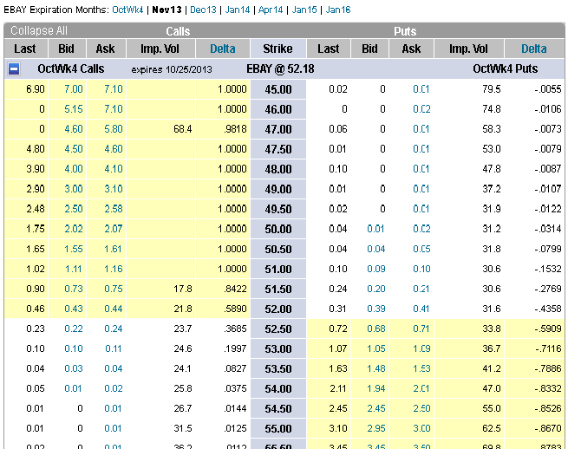Click put ask 0.71 at strike 52.50
The width and height of the screenshot is (568, 449).
[x=421, y=329]
